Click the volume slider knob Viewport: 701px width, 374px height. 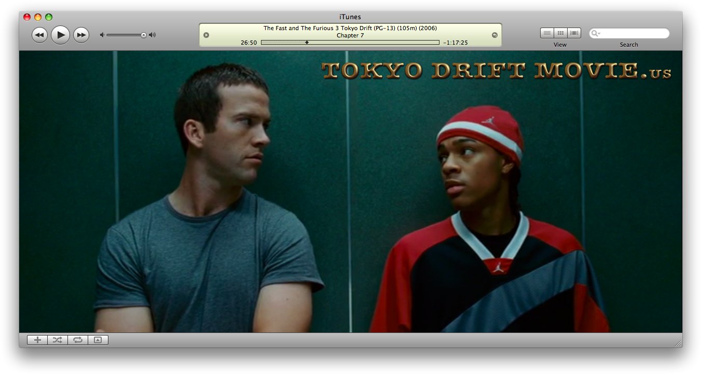144,35
